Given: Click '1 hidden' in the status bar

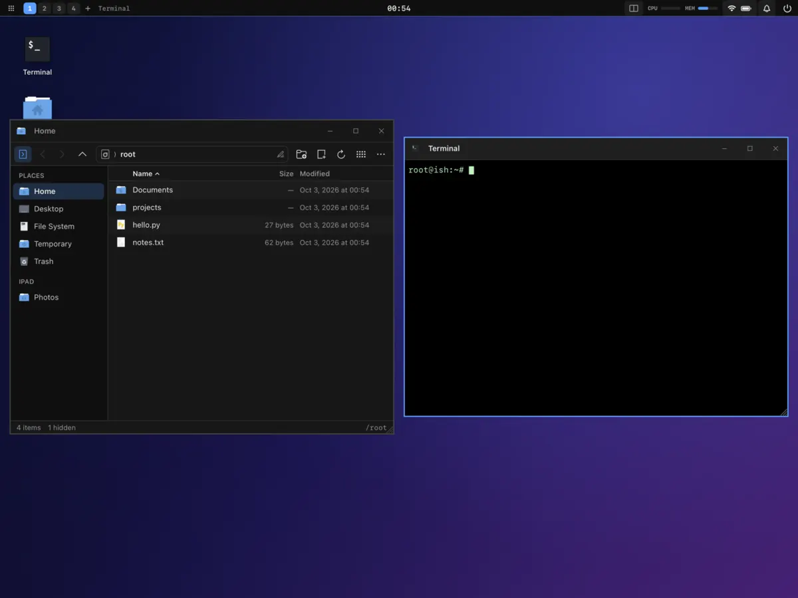Looking at the screenshot, I should [x=62, y=428].
